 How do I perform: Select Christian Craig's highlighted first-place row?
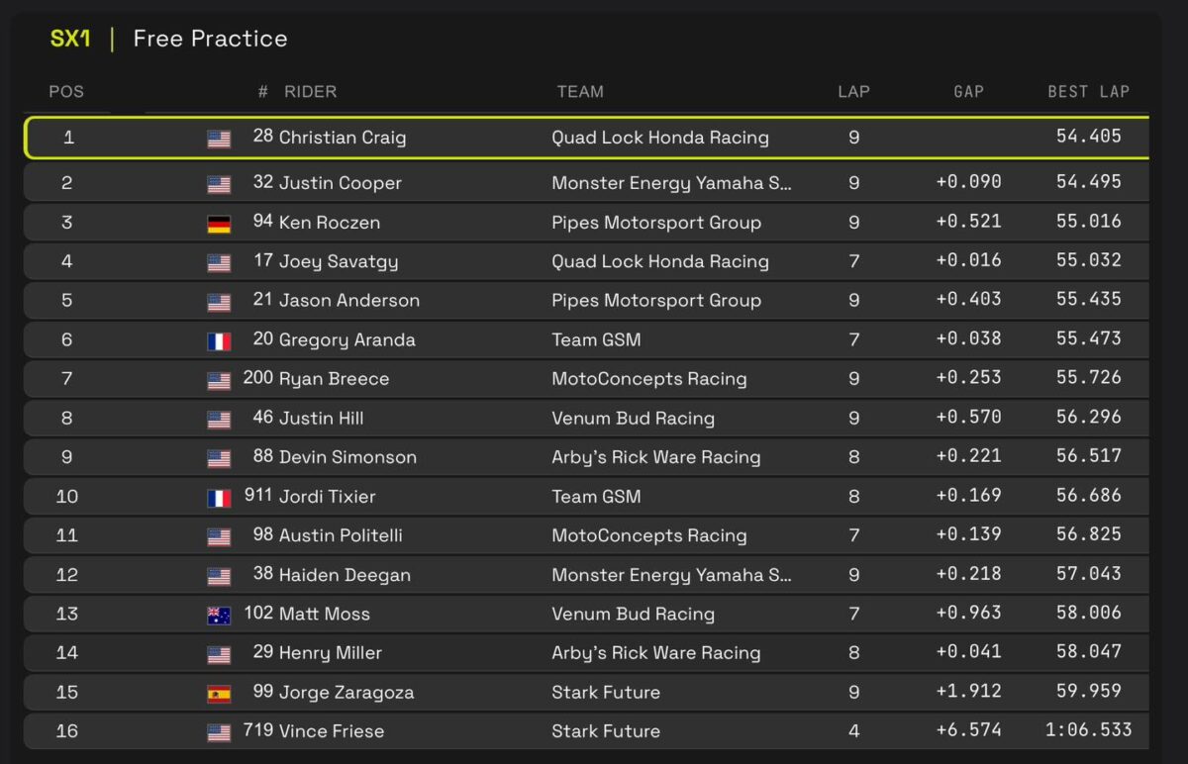(x=586, y=138)
